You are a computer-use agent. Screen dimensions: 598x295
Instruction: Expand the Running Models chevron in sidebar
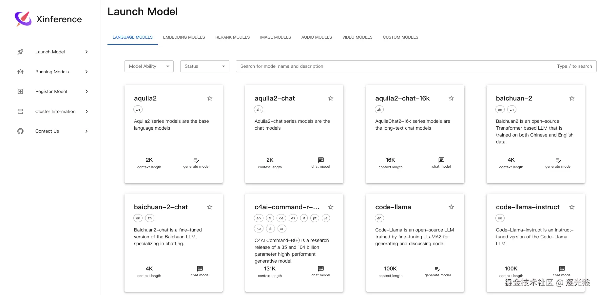[87, 72]
